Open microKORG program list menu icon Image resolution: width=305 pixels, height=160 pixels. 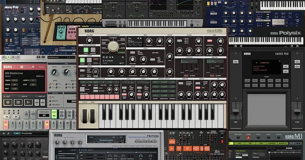tap(123, 57)
